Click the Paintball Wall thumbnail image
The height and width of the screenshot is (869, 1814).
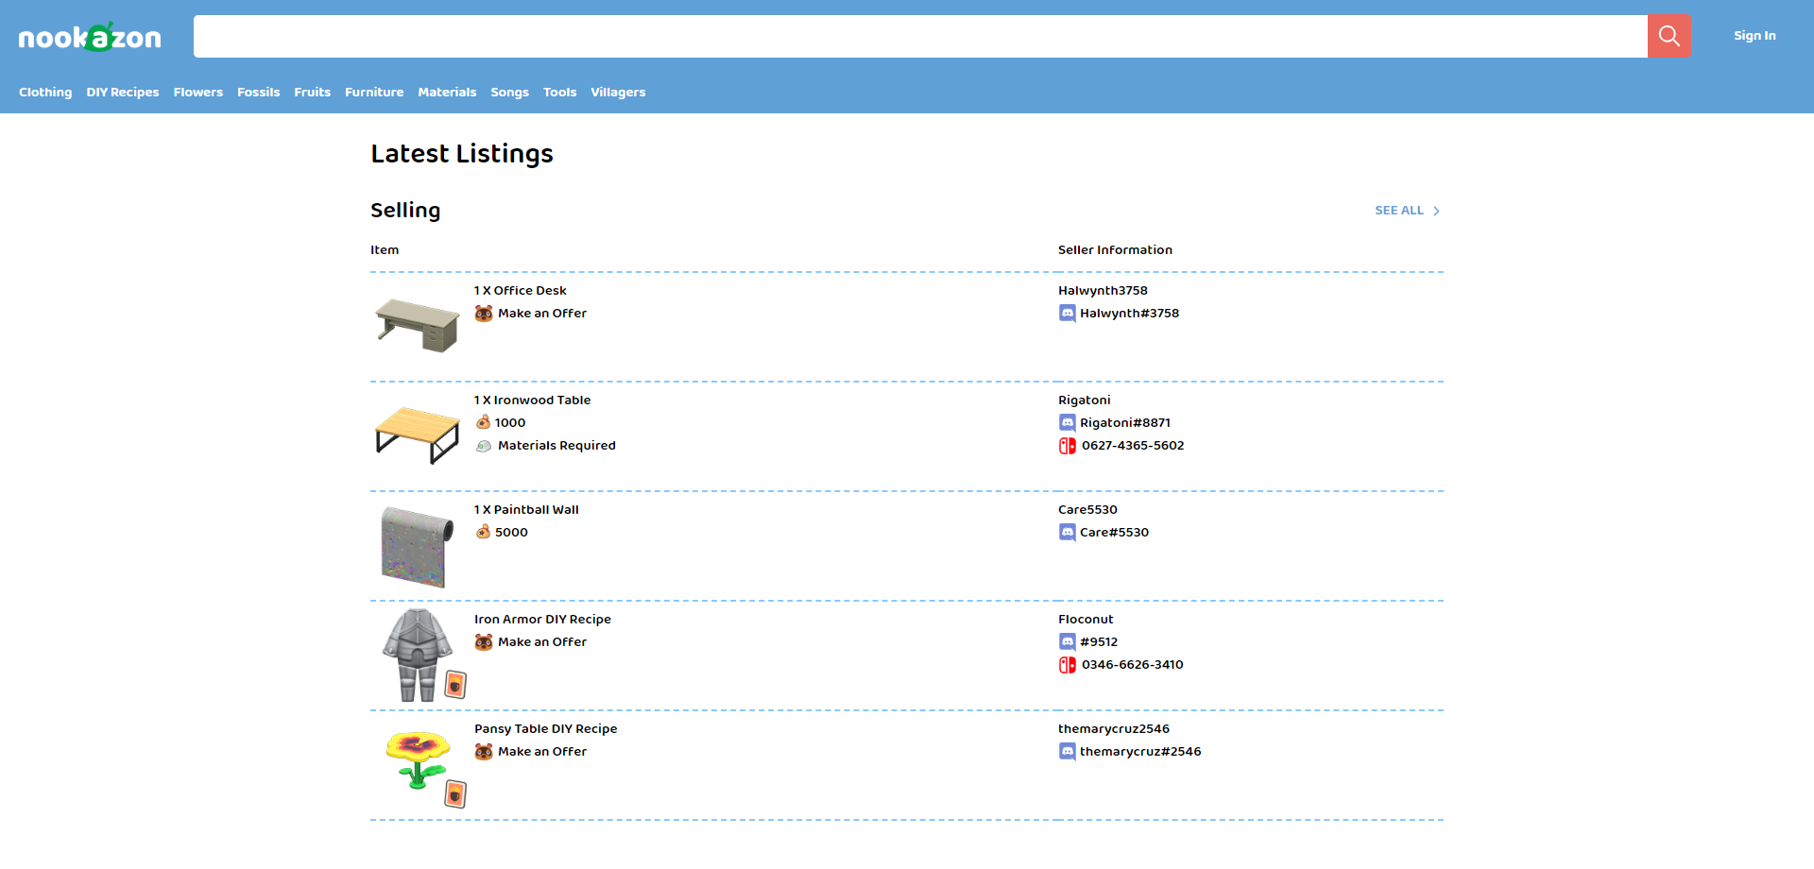pos(417,546)
